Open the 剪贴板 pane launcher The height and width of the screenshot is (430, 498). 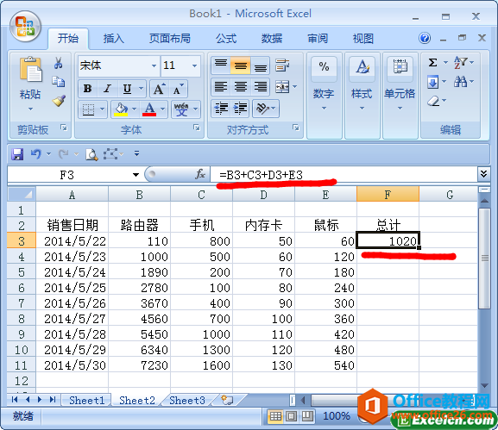64,128
